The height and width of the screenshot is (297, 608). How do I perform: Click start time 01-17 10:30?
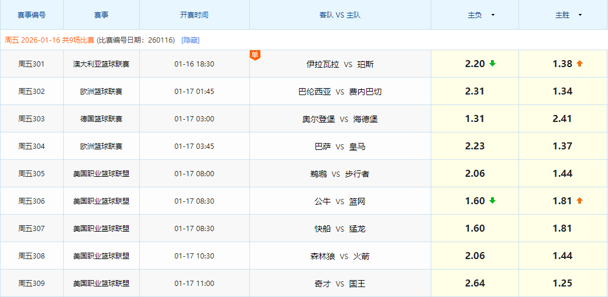(x=194, y=256)
